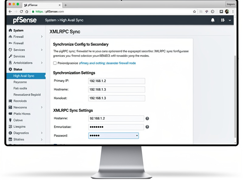Click the Anteloidations sidebar icon
This screenshot has width=243, height=180.
pos(10,63)
